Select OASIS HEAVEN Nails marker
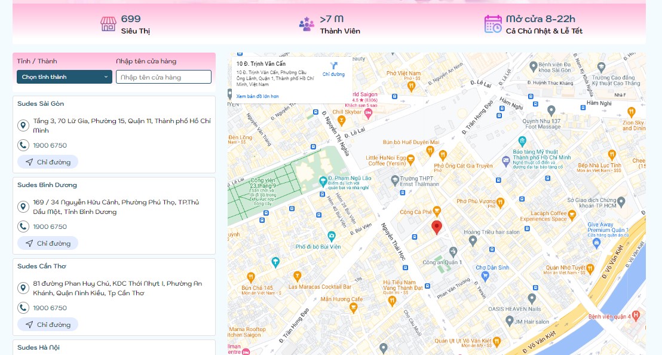This screenshot has height=355, width=662. click(x=532, y=299)
